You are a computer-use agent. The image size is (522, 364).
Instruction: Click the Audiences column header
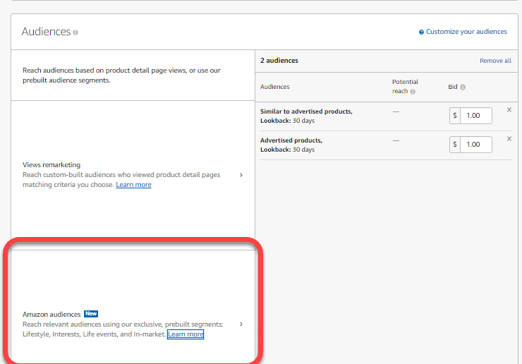click(x=274, y=87)
